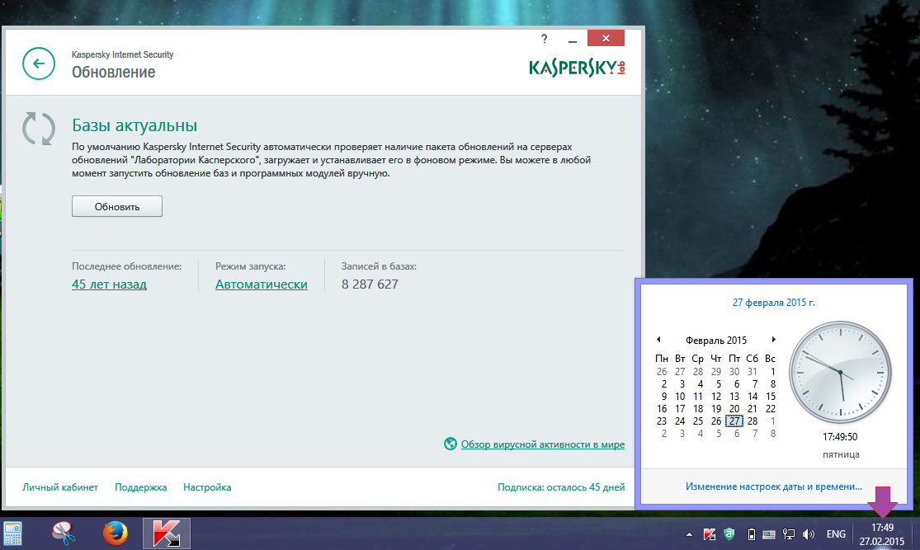Open the 'Поддержка' link
The width and height of the screenshot is (920, 550).
pos(140,487)
